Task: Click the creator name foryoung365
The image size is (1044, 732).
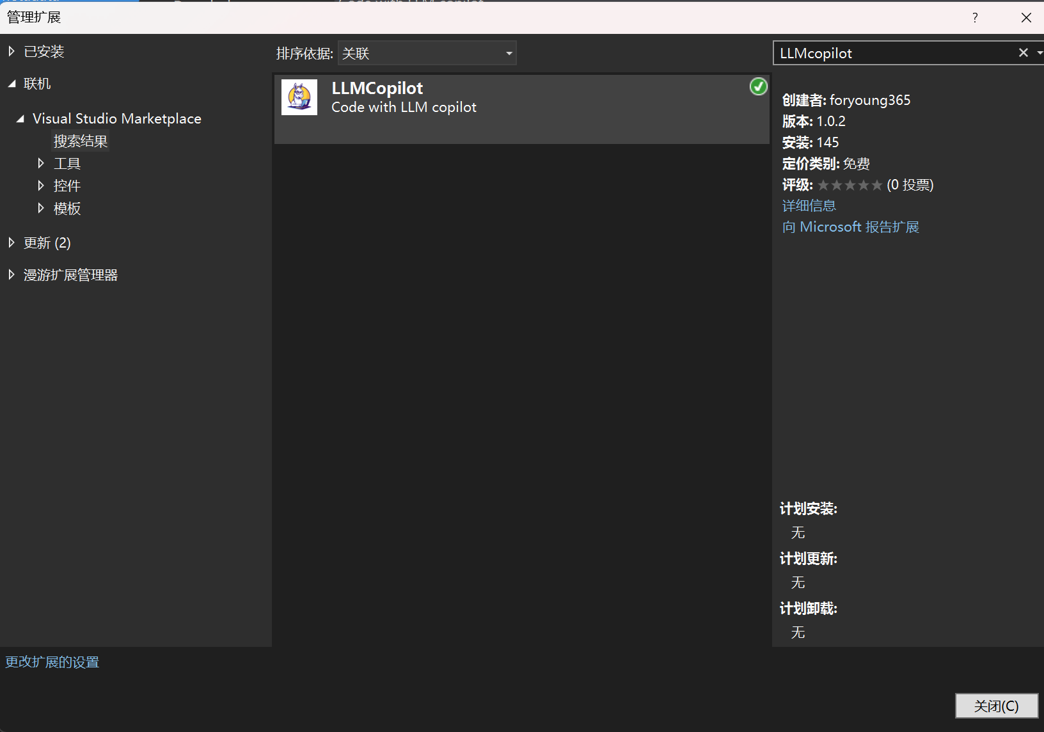Action: coord(870,100)
